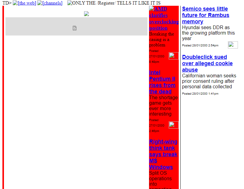Image resolution: width=244 pixels, height=189 pixels.
Task: Open 'Doubleclick sued over alleged cookie abuse'
Action: click(x=207, y=63)
